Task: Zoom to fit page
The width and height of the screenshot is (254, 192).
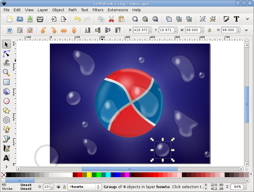Action: (x=155, y=19)
